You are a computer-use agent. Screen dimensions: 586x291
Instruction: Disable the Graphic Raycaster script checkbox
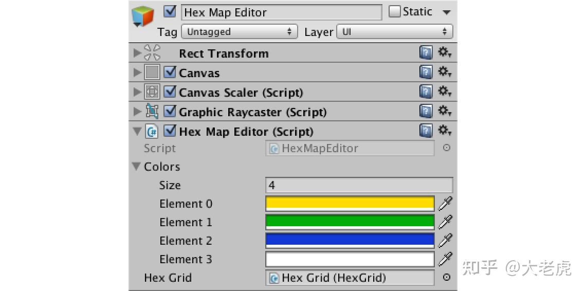[170, 111]
